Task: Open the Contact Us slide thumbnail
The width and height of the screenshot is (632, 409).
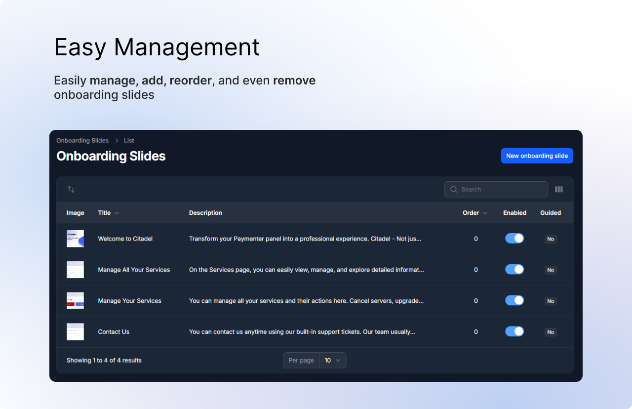Action: pyautogui.click(x=75, y=332)
